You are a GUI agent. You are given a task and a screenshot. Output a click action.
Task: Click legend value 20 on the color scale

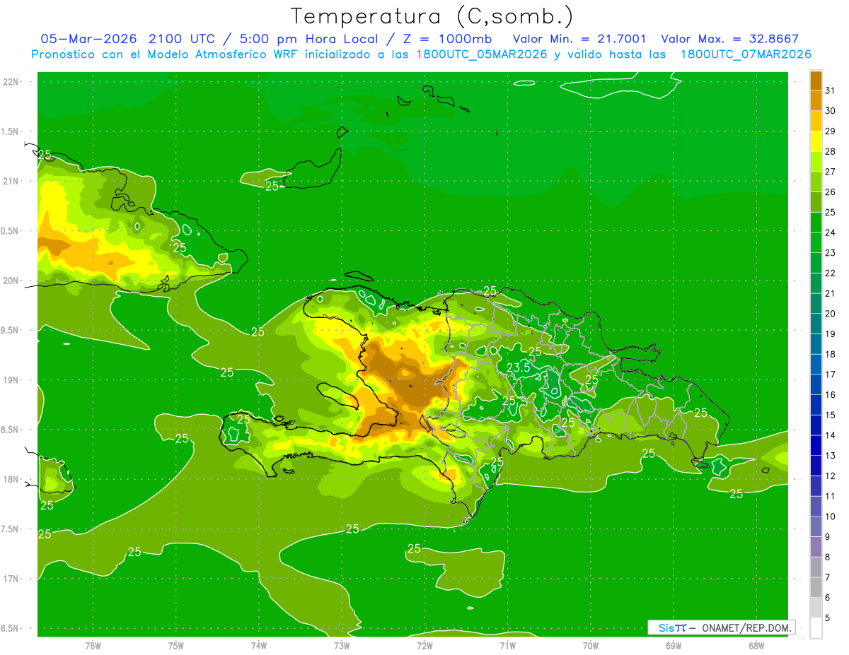pyautogui.click(x=831, y=314)
